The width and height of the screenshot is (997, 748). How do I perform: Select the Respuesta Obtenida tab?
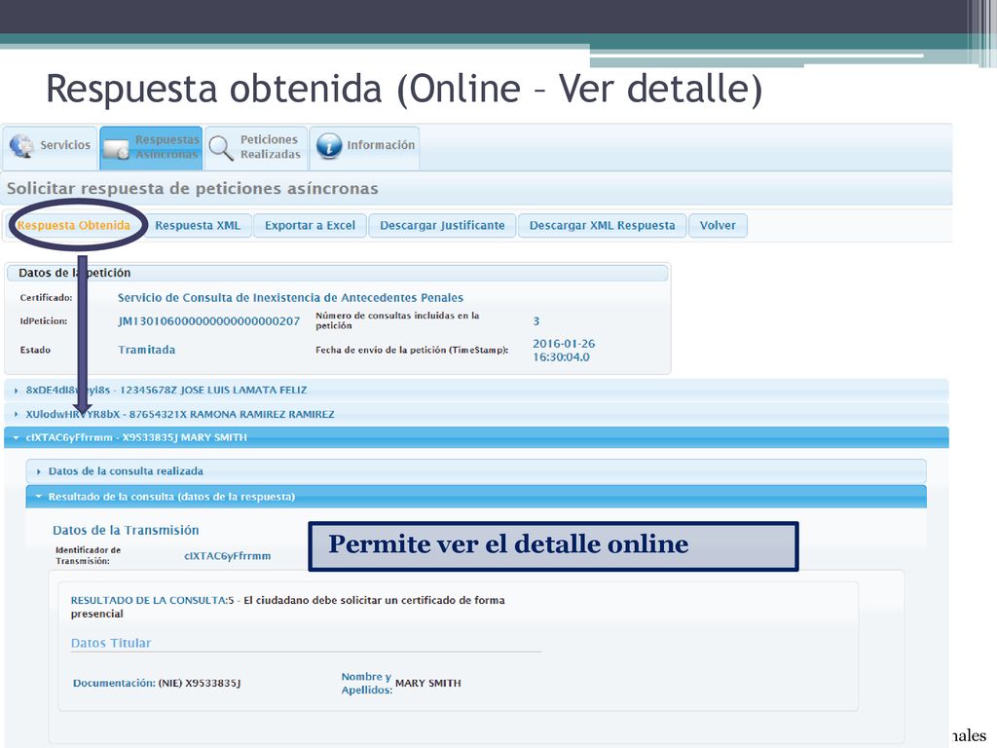pyautogui.click(x=74, y=225)
